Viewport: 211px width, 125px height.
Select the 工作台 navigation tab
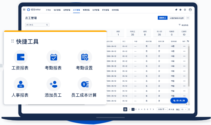pyautogui.click(x=48, y=10)
